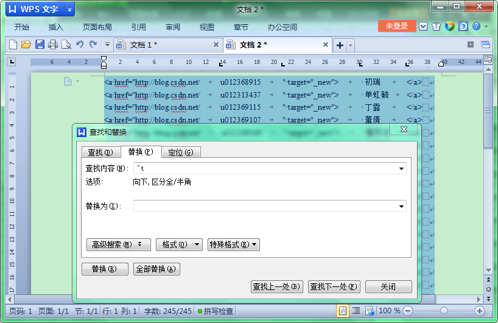The width and height of the screenshot is (498, 323).
Task: Switch to page layout view icon
Action: point(342,311)
